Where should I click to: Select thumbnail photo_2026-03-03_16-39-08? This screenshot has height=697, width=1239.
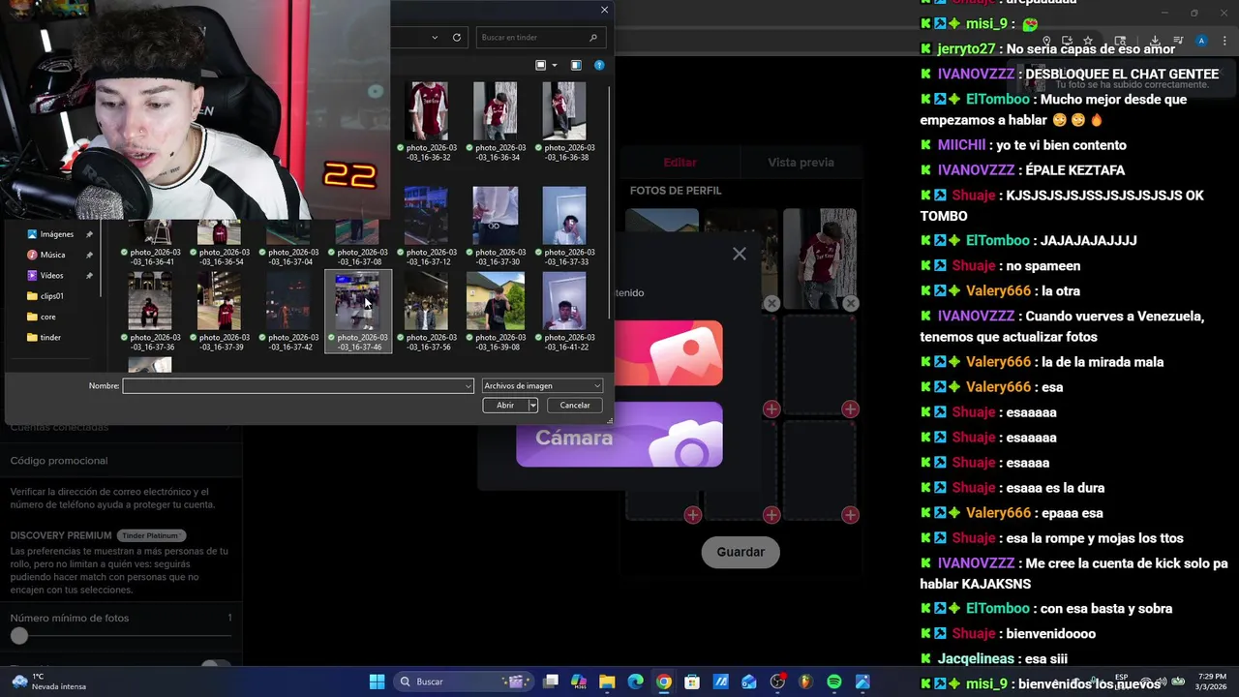click(496, 300)
